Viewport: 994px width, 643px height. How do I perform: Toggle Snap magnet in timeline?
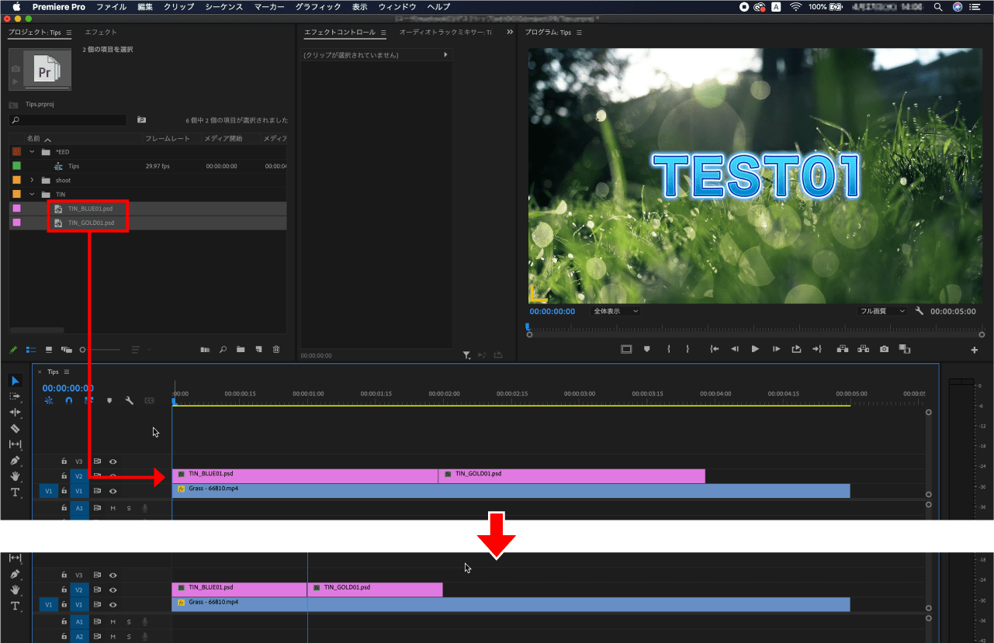[69, 401]
